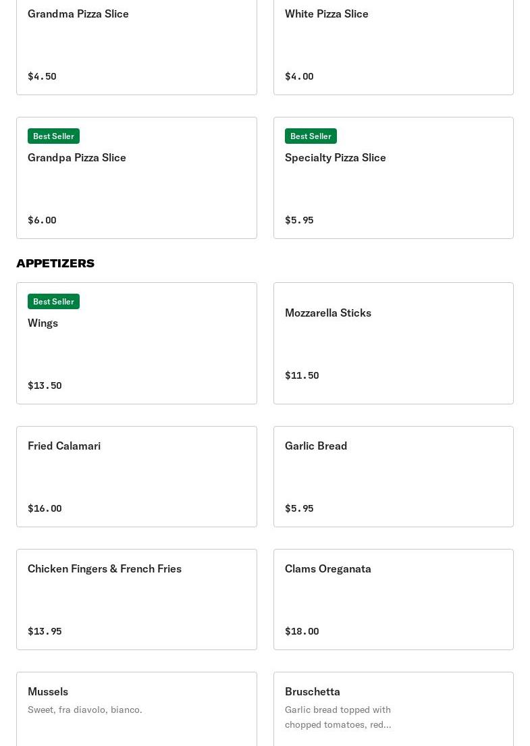Add Fried Calamari by clicking its card

136,477
